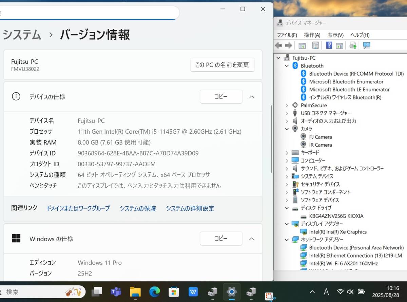Open File Explorer from the taskbar
This screenshot has width=407, height=302.
click(135, 291)
